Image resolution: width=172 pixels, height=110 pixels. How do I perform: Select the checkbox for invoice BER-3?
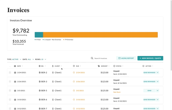pyautogui.click(x=10, y=81)
